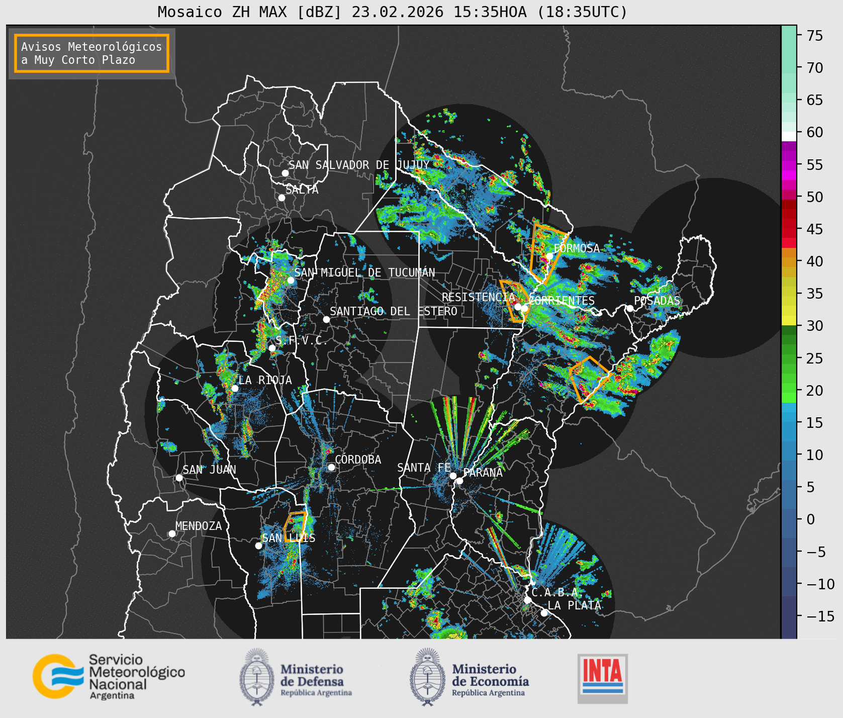Click the Santiago del Estero city dot
843x718 pixels.
click(326, 319)
